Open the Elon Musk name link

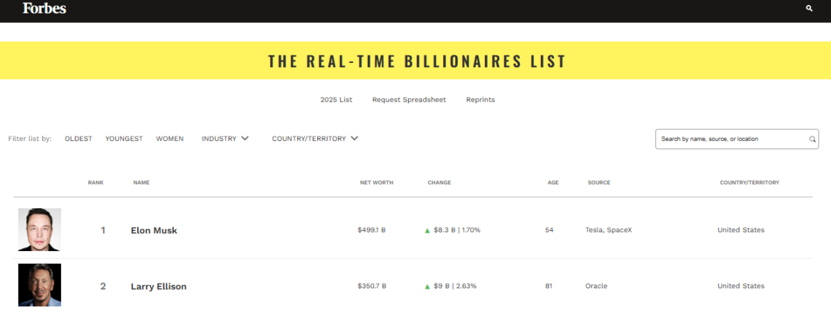[x=154, y=230]
